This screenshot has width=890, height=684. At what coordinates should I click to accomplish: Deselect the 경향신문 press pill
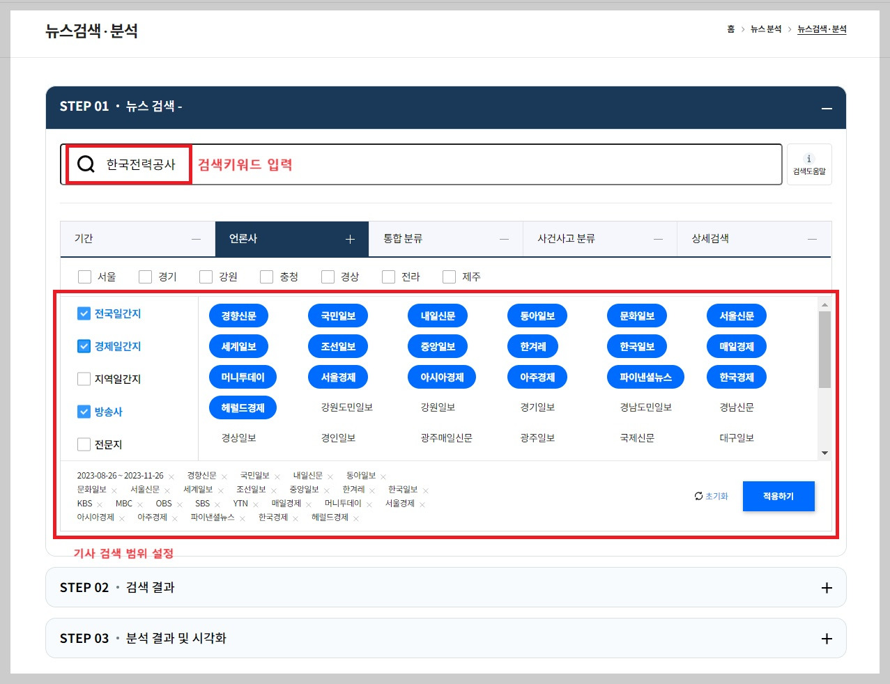click(238, 316)
